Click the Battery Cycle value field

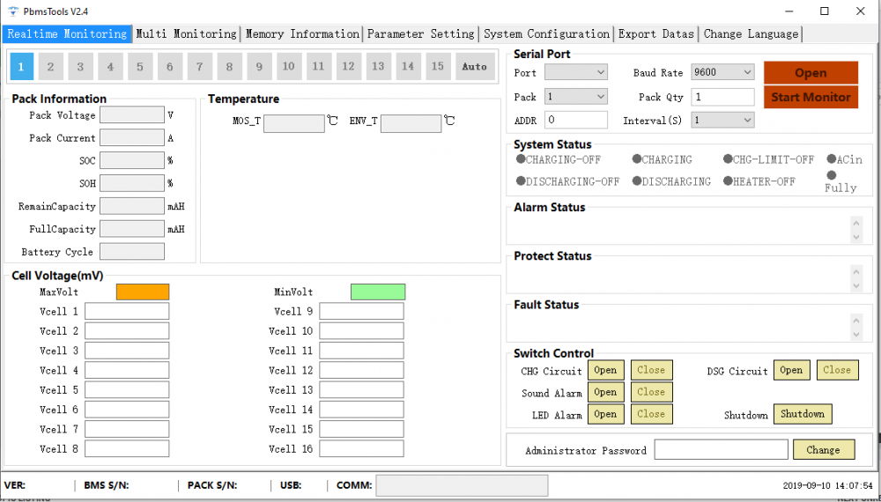132,252
